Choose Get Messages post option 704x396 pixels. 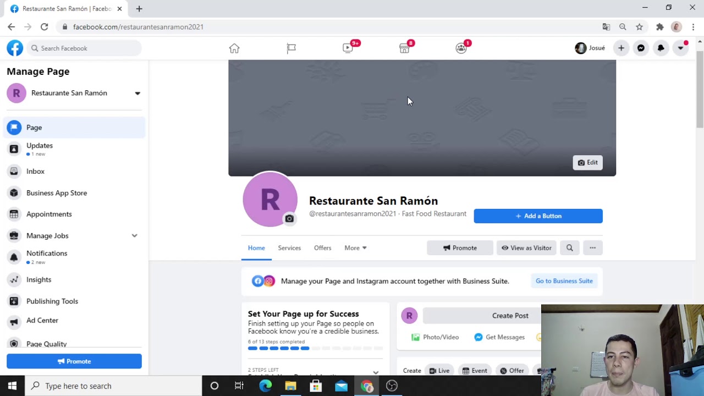(499, 337)
